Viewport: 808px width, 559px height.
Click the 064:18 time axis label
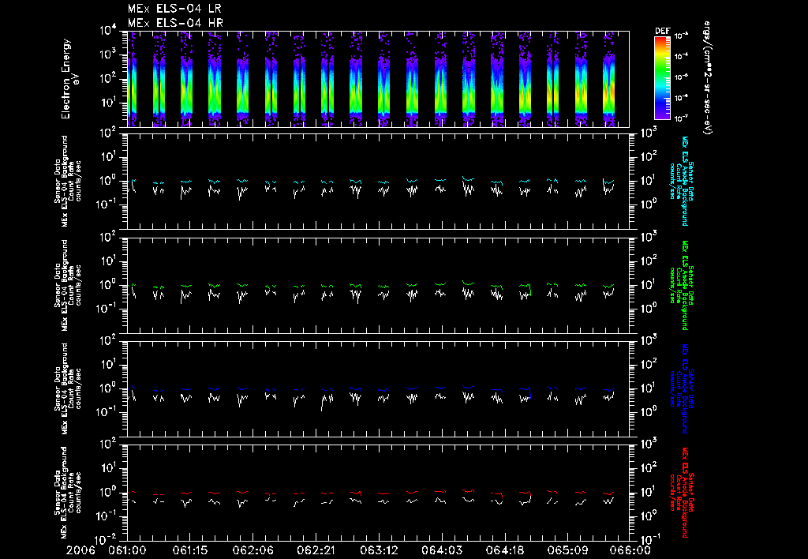(x=504, y=551)
